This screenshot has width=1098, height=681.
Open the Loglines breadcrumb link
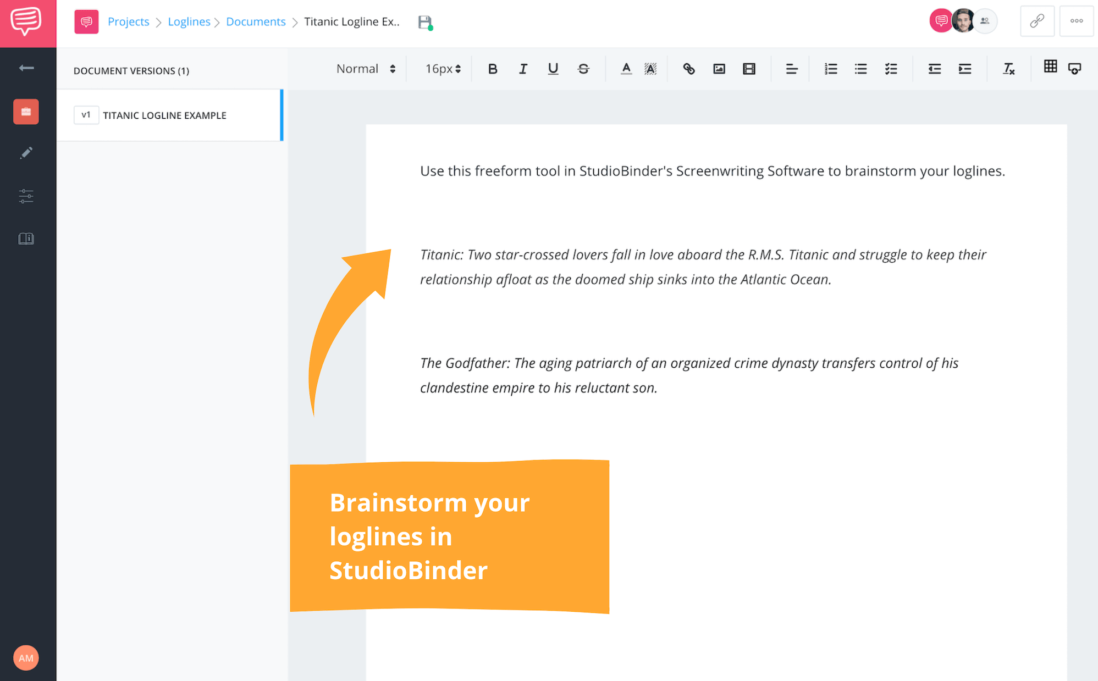189,21
